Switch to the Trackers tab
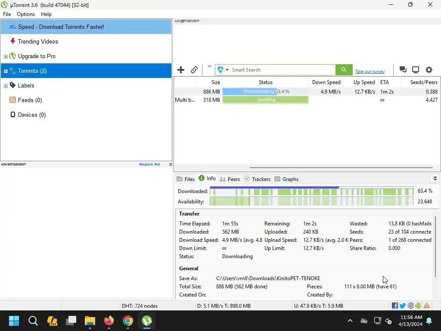 [257, 179]
